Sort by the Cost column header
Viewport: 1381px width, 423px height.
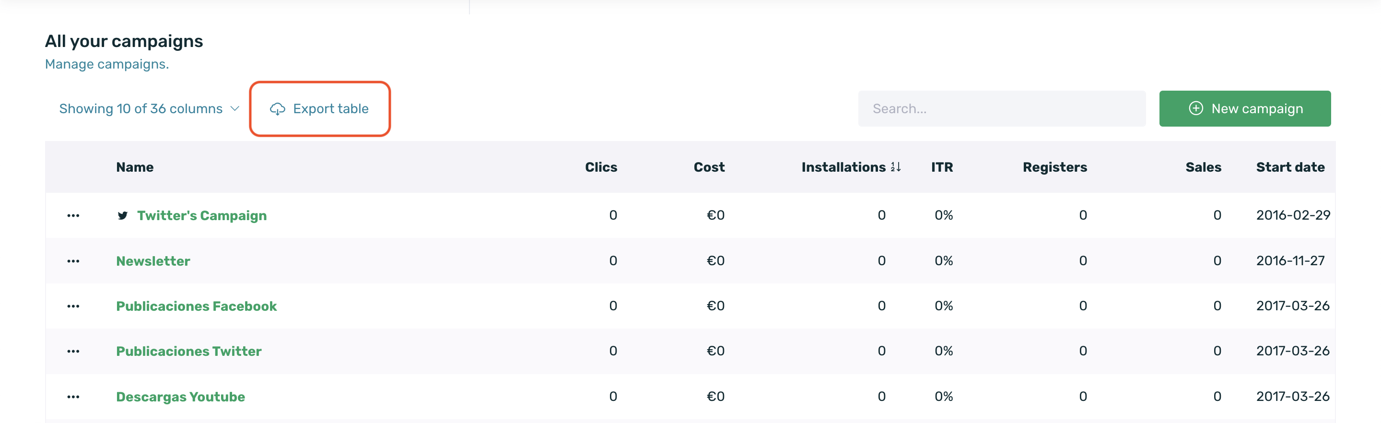point(709,167)
